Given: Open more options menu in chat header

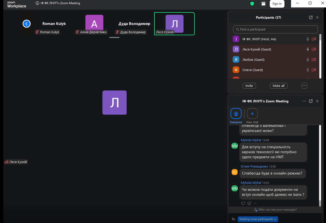Looking at the screenshot, I should click(304, 101).
